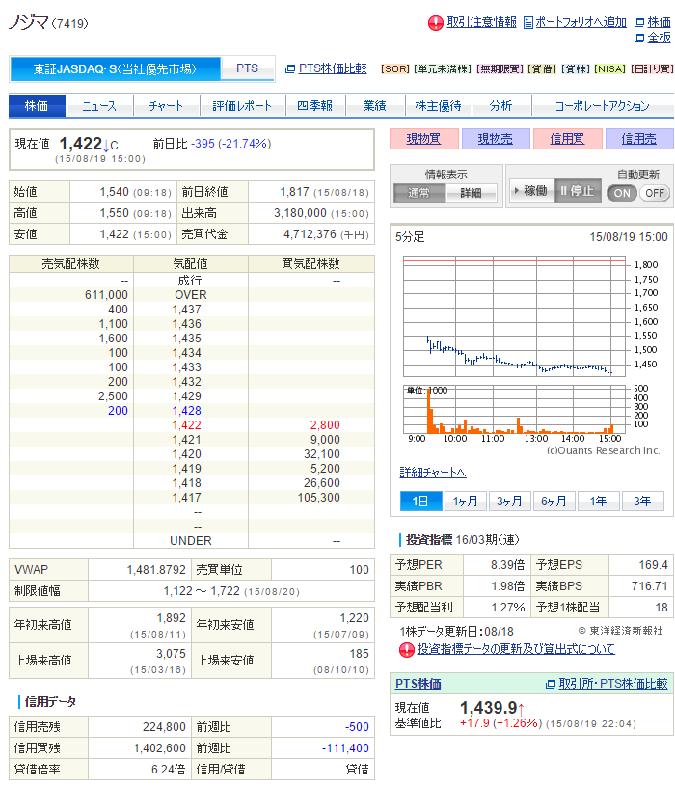Viewport: 675px width, 787px height.
Task: Select 通常 information display mode
Action: [x=419, y=193]
